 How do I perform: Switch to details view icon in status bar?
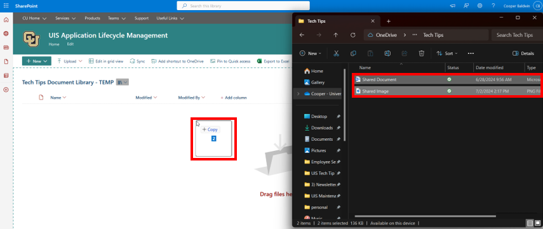[x=530, y=223]
